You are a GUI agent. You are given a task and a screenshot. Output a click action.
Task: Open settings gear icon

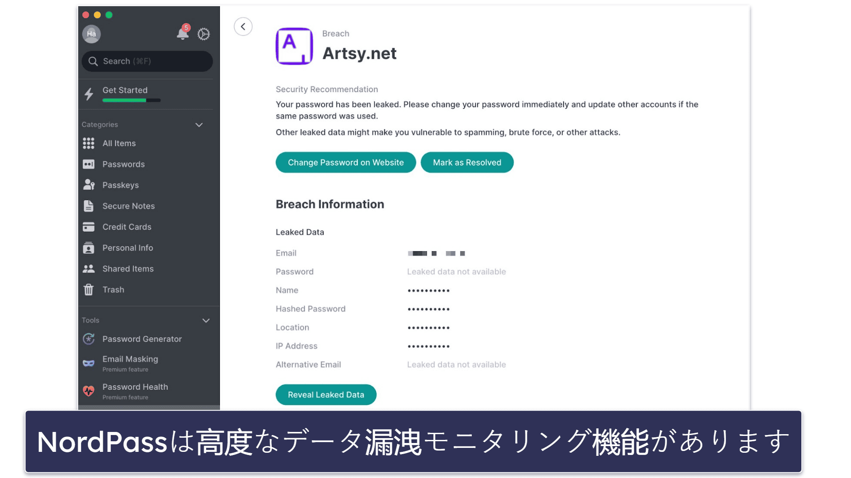204,34
